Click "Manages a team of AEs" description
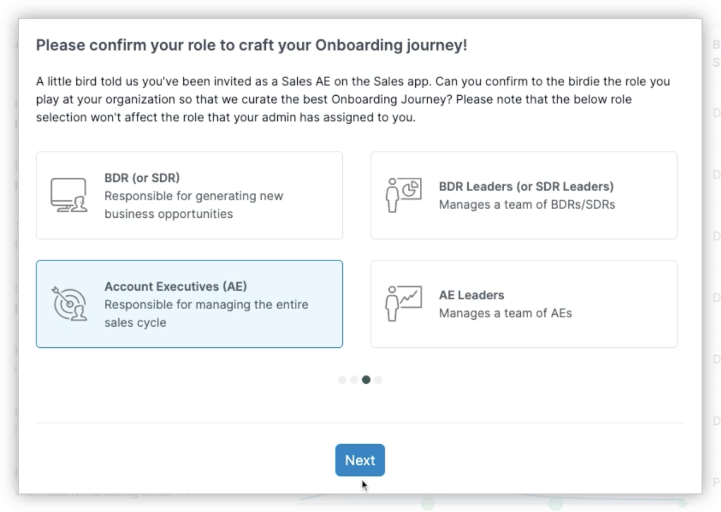This screenshot has height=512, width=721. click(505, 313)
